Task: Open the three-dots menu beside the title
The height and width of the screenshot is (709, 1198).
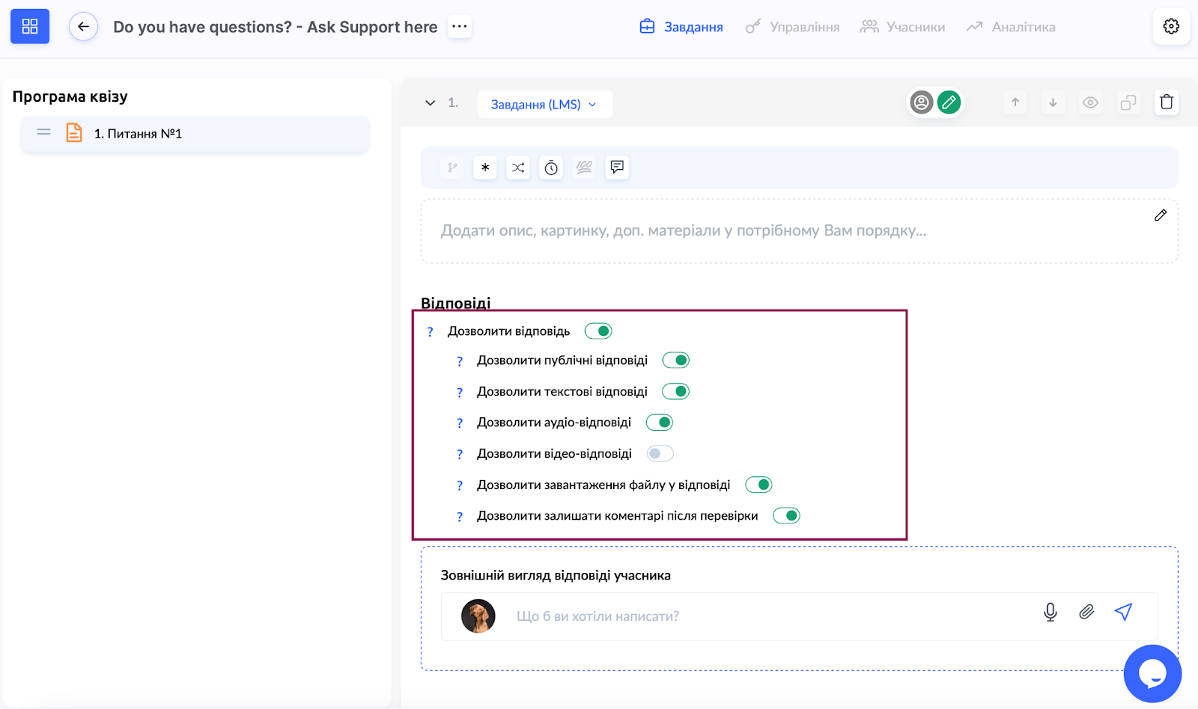Action: pyautogui.click(x=460, y=27)
